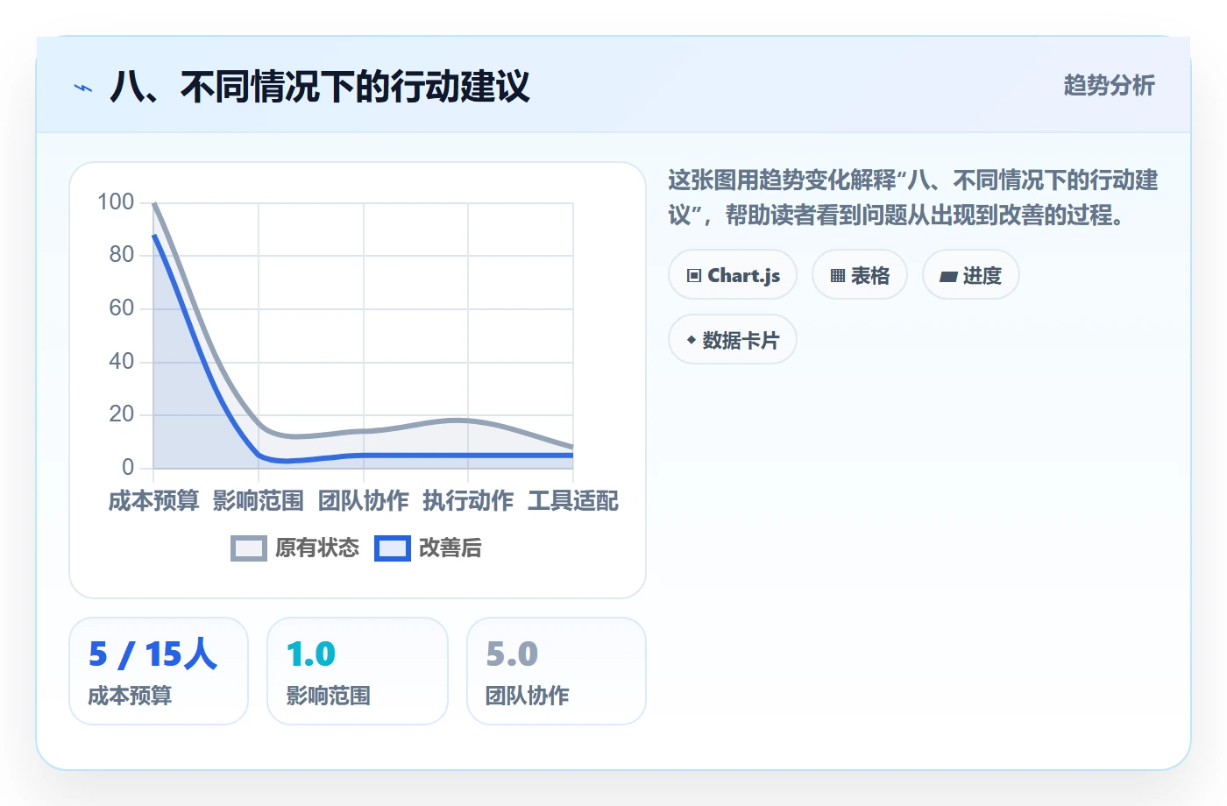The width and height of the screenshot is (1227, 806).
Task: Click the chart description paragraph
Action: pyautogui.click(x=913, y=197)
